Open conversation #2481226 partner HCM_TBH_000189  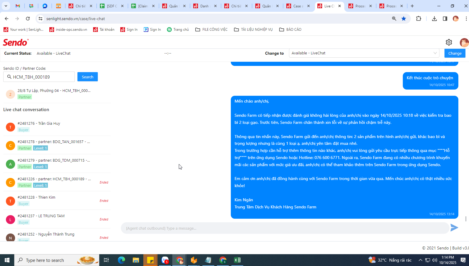click(x=57, y=182)
